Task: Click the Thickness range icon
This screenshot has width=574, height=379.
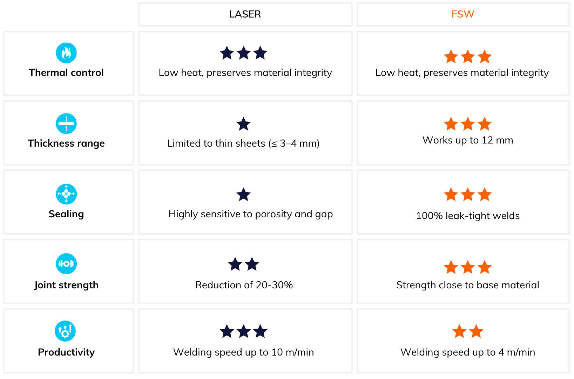Action: click(66, 124)
